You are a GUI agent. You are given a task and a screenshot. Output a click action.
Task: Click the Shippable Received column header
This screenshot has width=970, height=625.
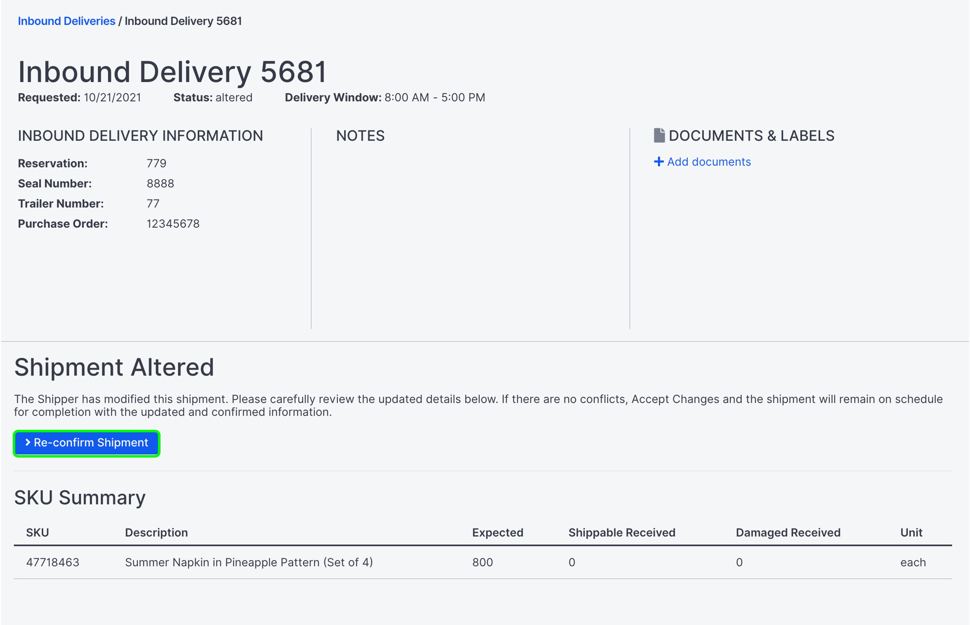click(621, 532)
